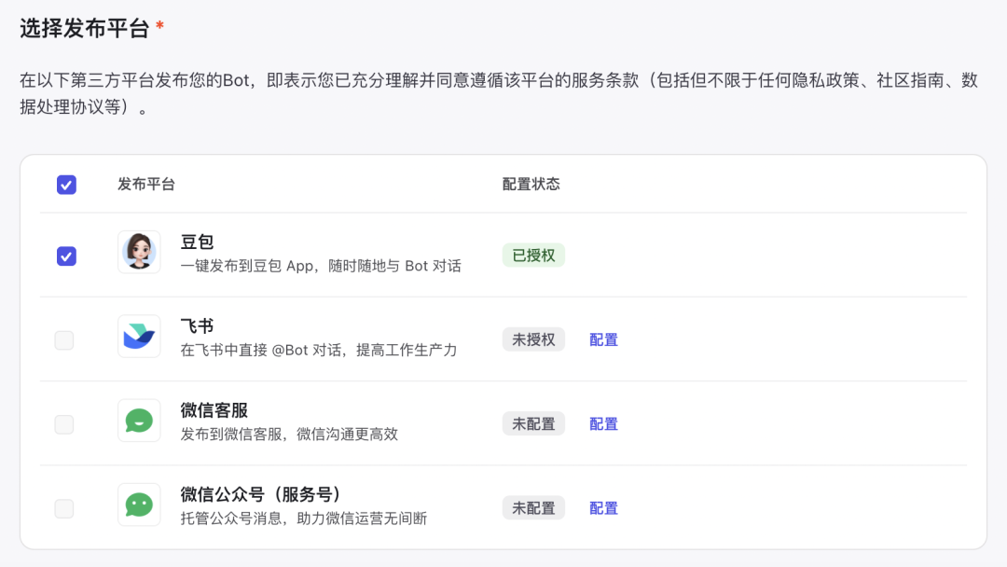Click the 未配置 badge in 微信公众号 row
Viewport: 1007px width, 567px height.
(533, 508)
